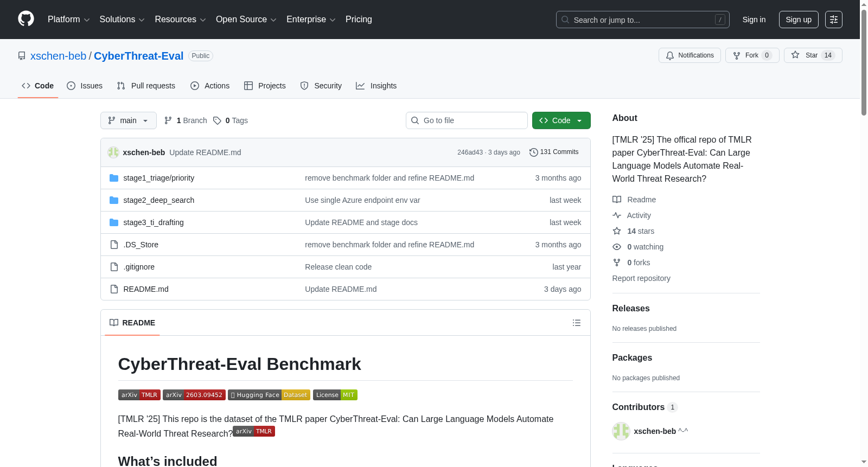Open the stage2_deep_search folder name
Viewport: 868px width, 467px height.
coord(159,200)
